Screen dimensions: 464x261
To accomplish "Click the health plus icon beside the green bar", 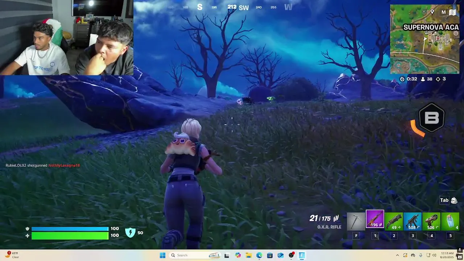I will (x=27, y=236).
